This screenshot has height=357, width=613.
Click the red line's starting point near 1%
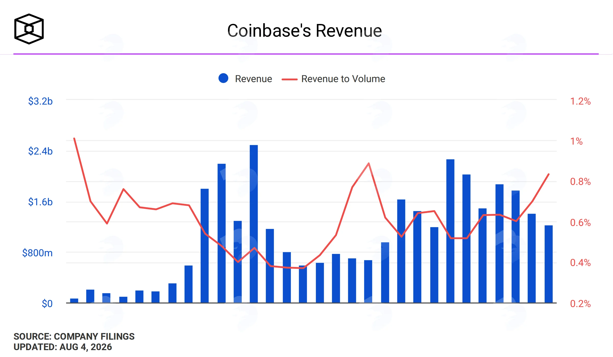pos(74,138)
